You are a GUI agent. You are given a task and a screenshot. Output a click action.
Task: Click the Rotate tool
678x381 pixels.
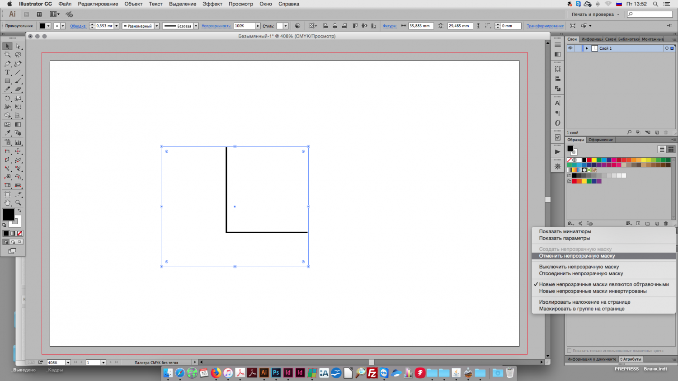click(x=7, y=99)
